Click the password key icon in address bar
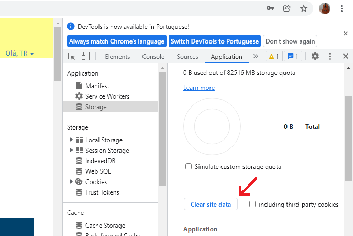 point(270,8)
